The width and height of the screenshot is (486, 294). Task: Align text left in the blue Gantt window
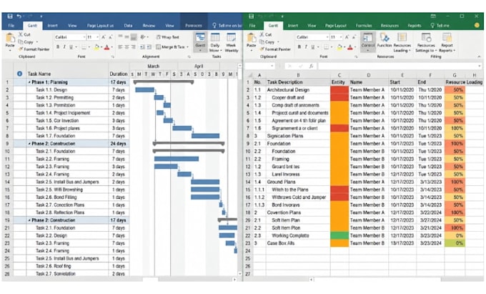pos(120,46)
